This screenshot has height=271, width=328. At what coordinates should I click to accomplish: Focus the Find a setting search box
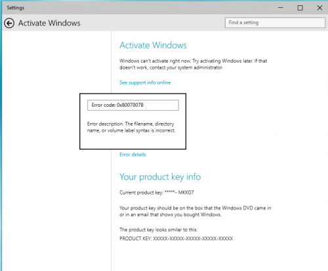pos(275,22)
